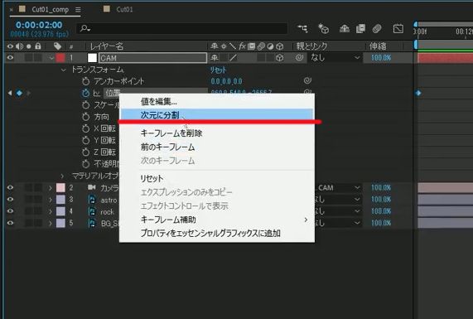Open キーフレーム補助 submenu
This screenshot has width=473, height=319.
[x=216, y=220]
